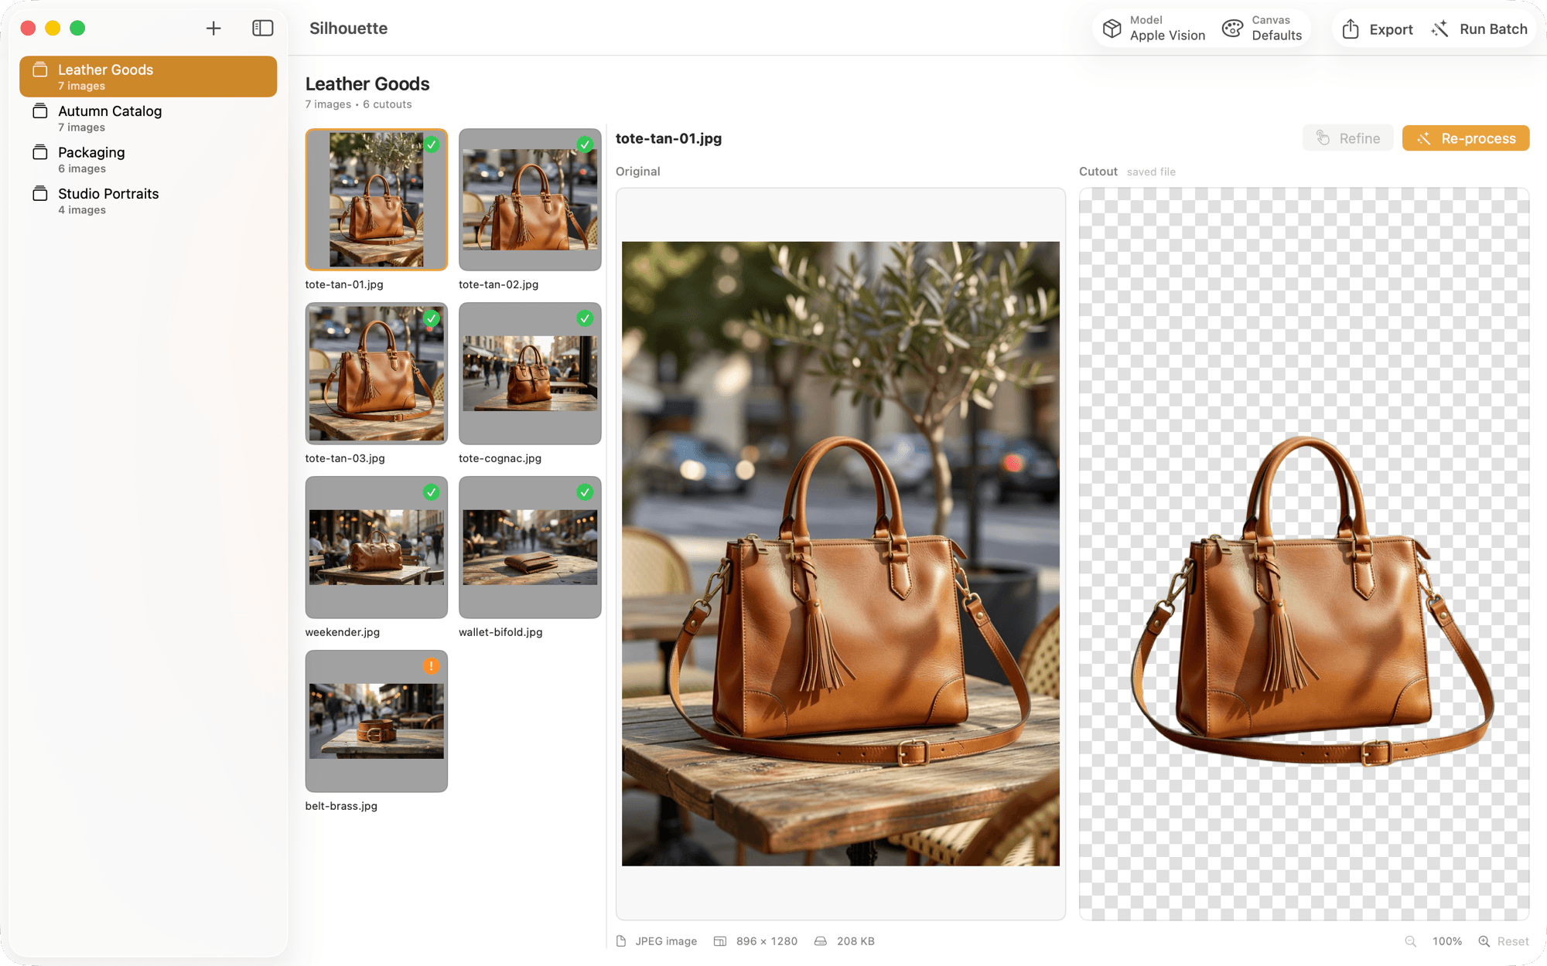Click the 208 KB file size text
The image size is (1547, 966).
click(x=855, y=941)
